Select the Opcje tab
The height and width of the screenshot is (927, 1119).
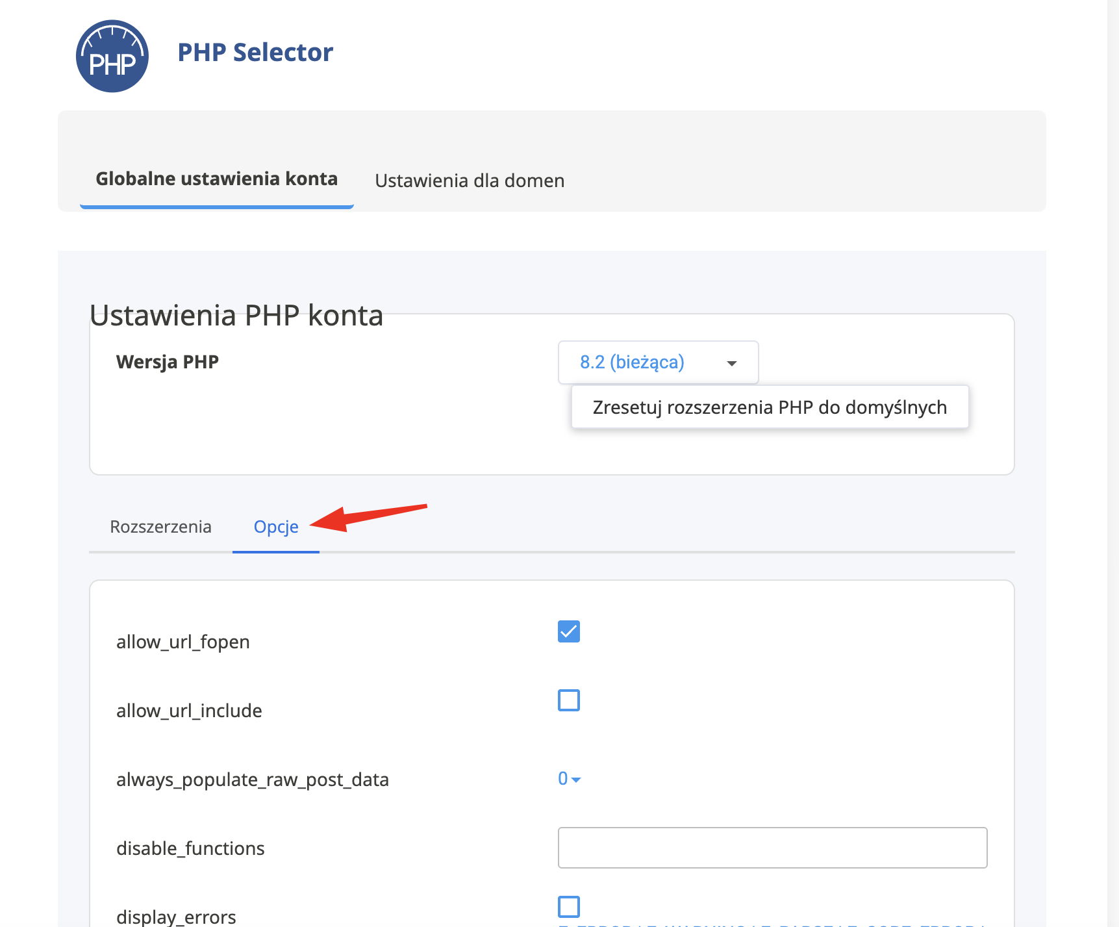pos(276,526)
